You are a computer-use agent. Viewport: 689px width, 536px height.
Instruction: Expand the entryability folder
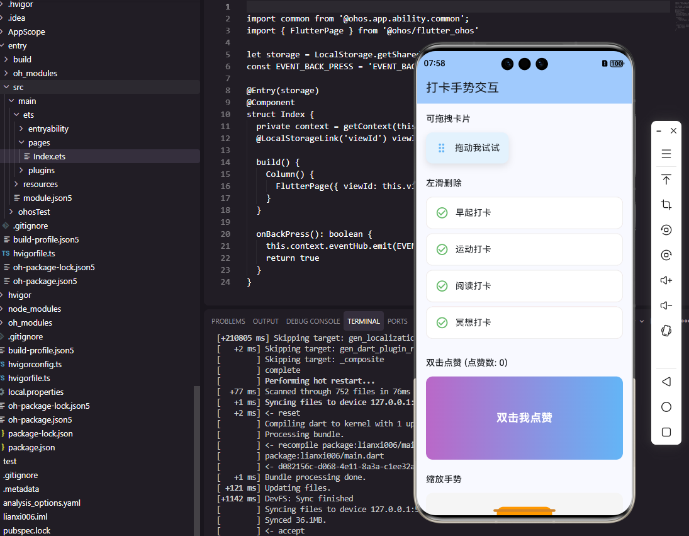pos(21,129)
